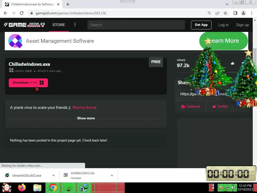Click the Action Center flag tray icon
This screenshot has width=257, height=193.
(x=221, y=187)
